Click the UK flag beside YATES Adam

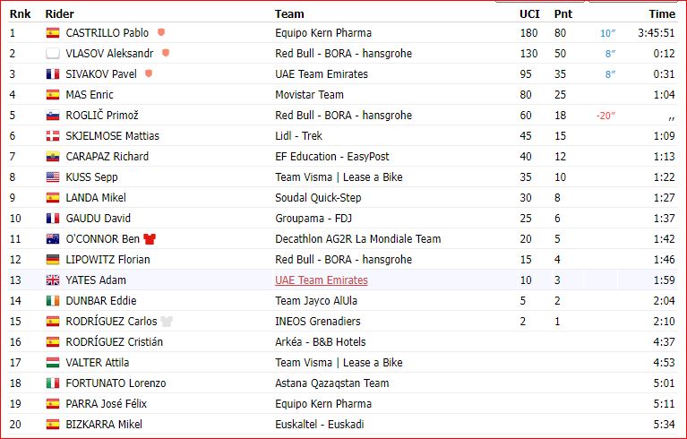point(53,280)
